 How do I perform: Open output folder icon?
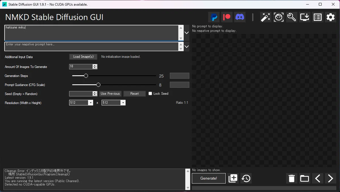coord(305,178)
